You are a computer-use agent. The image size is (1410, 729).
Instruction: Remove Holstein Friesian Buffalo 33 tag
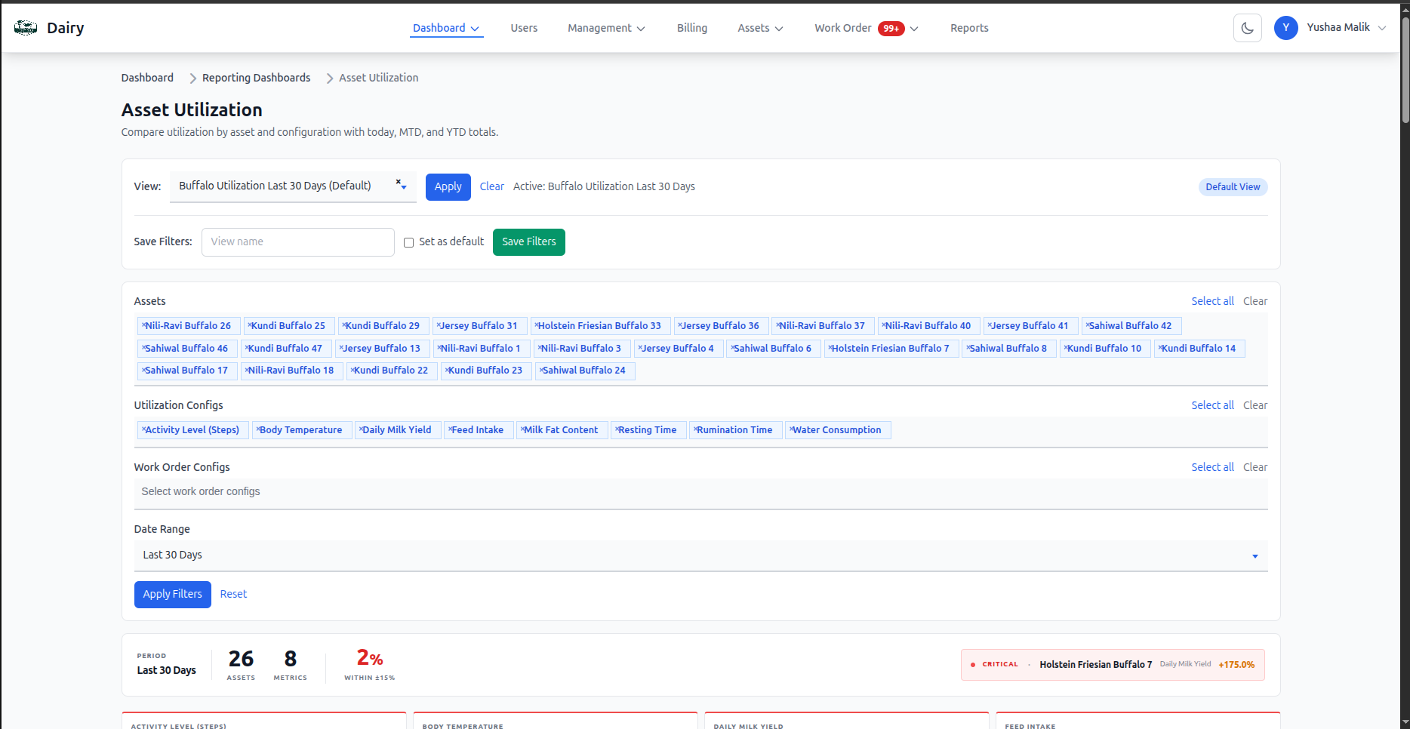pyautogui.click(x=536, y=325)
